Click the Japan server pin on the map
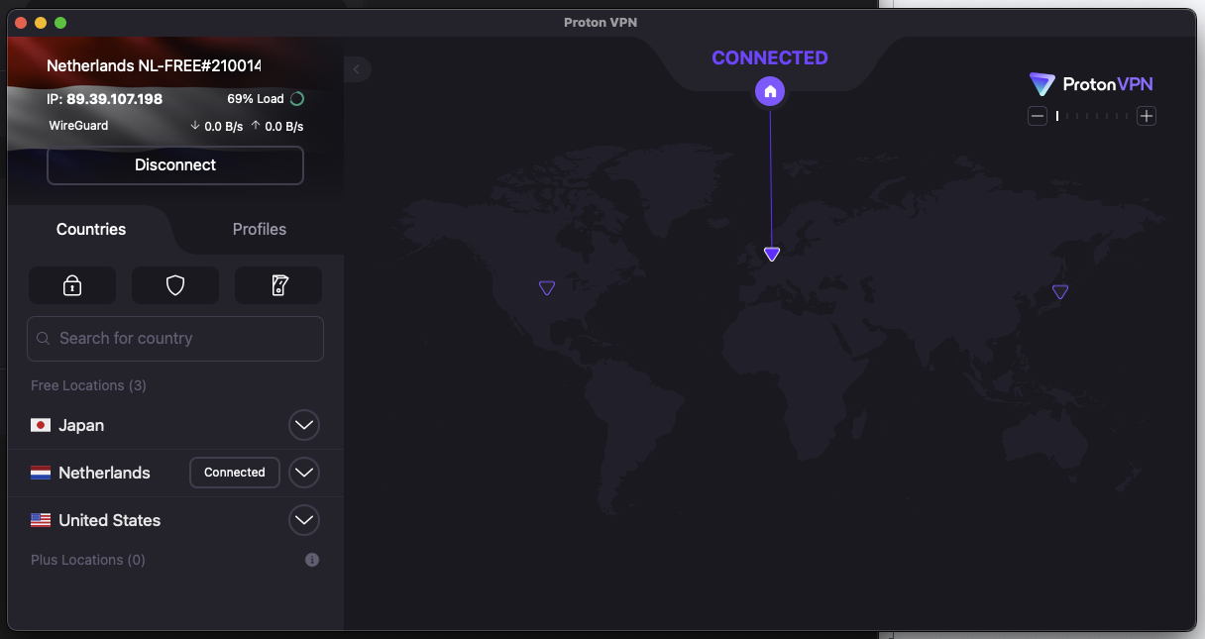 point(1060,291)
